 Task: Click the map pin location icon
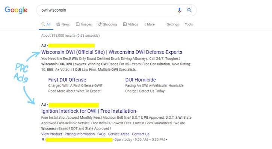point(43,139)
